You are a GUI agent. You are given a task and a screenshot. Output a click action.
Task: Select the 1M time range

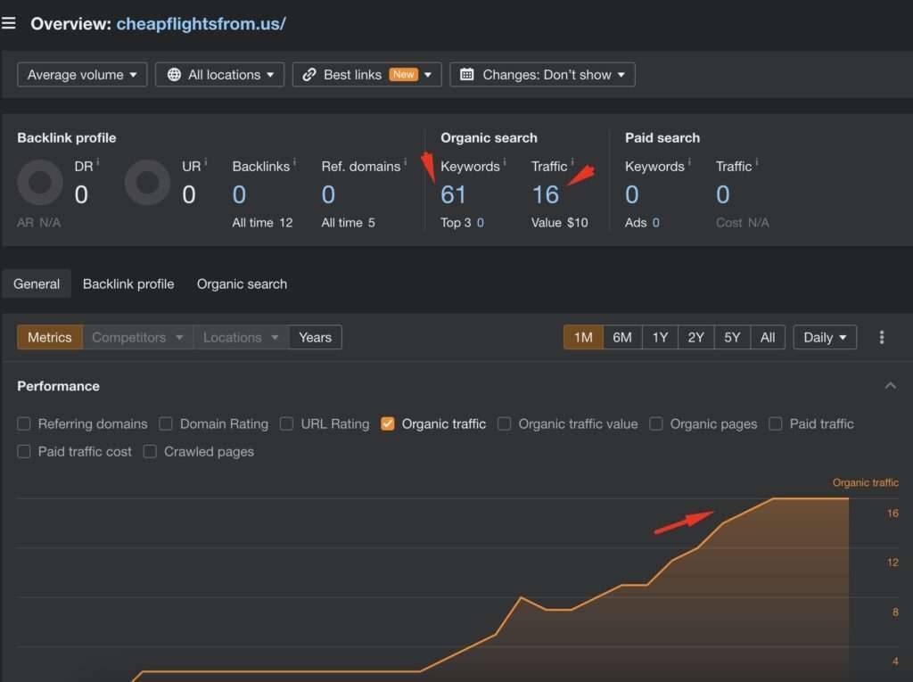(583, 337)
